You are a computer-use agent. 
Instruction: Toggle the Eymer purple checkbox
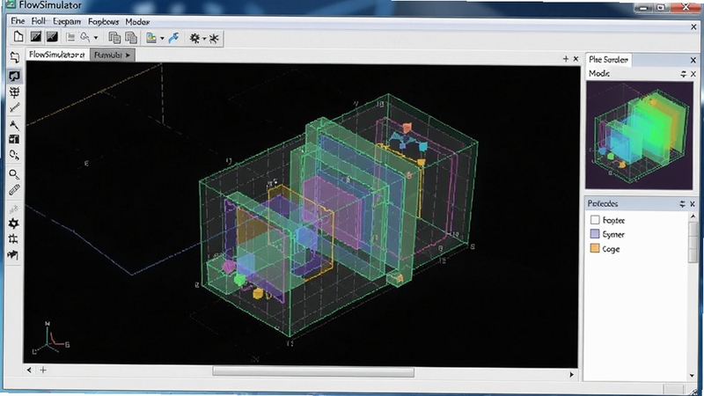[x=595, y=234]
